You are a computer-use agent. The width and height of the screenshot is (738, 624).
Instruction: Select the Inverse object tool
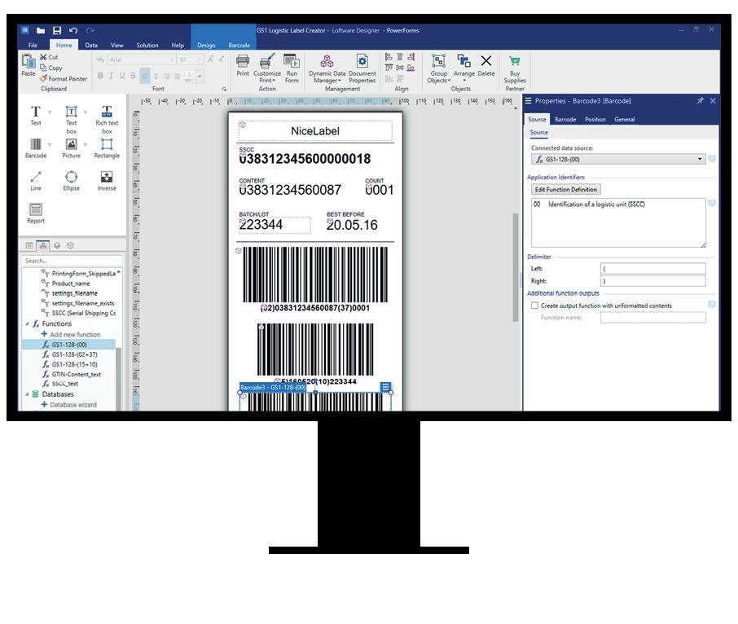(x=107, y=181)
